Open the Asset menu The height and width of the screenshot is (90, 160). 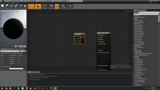9,3
